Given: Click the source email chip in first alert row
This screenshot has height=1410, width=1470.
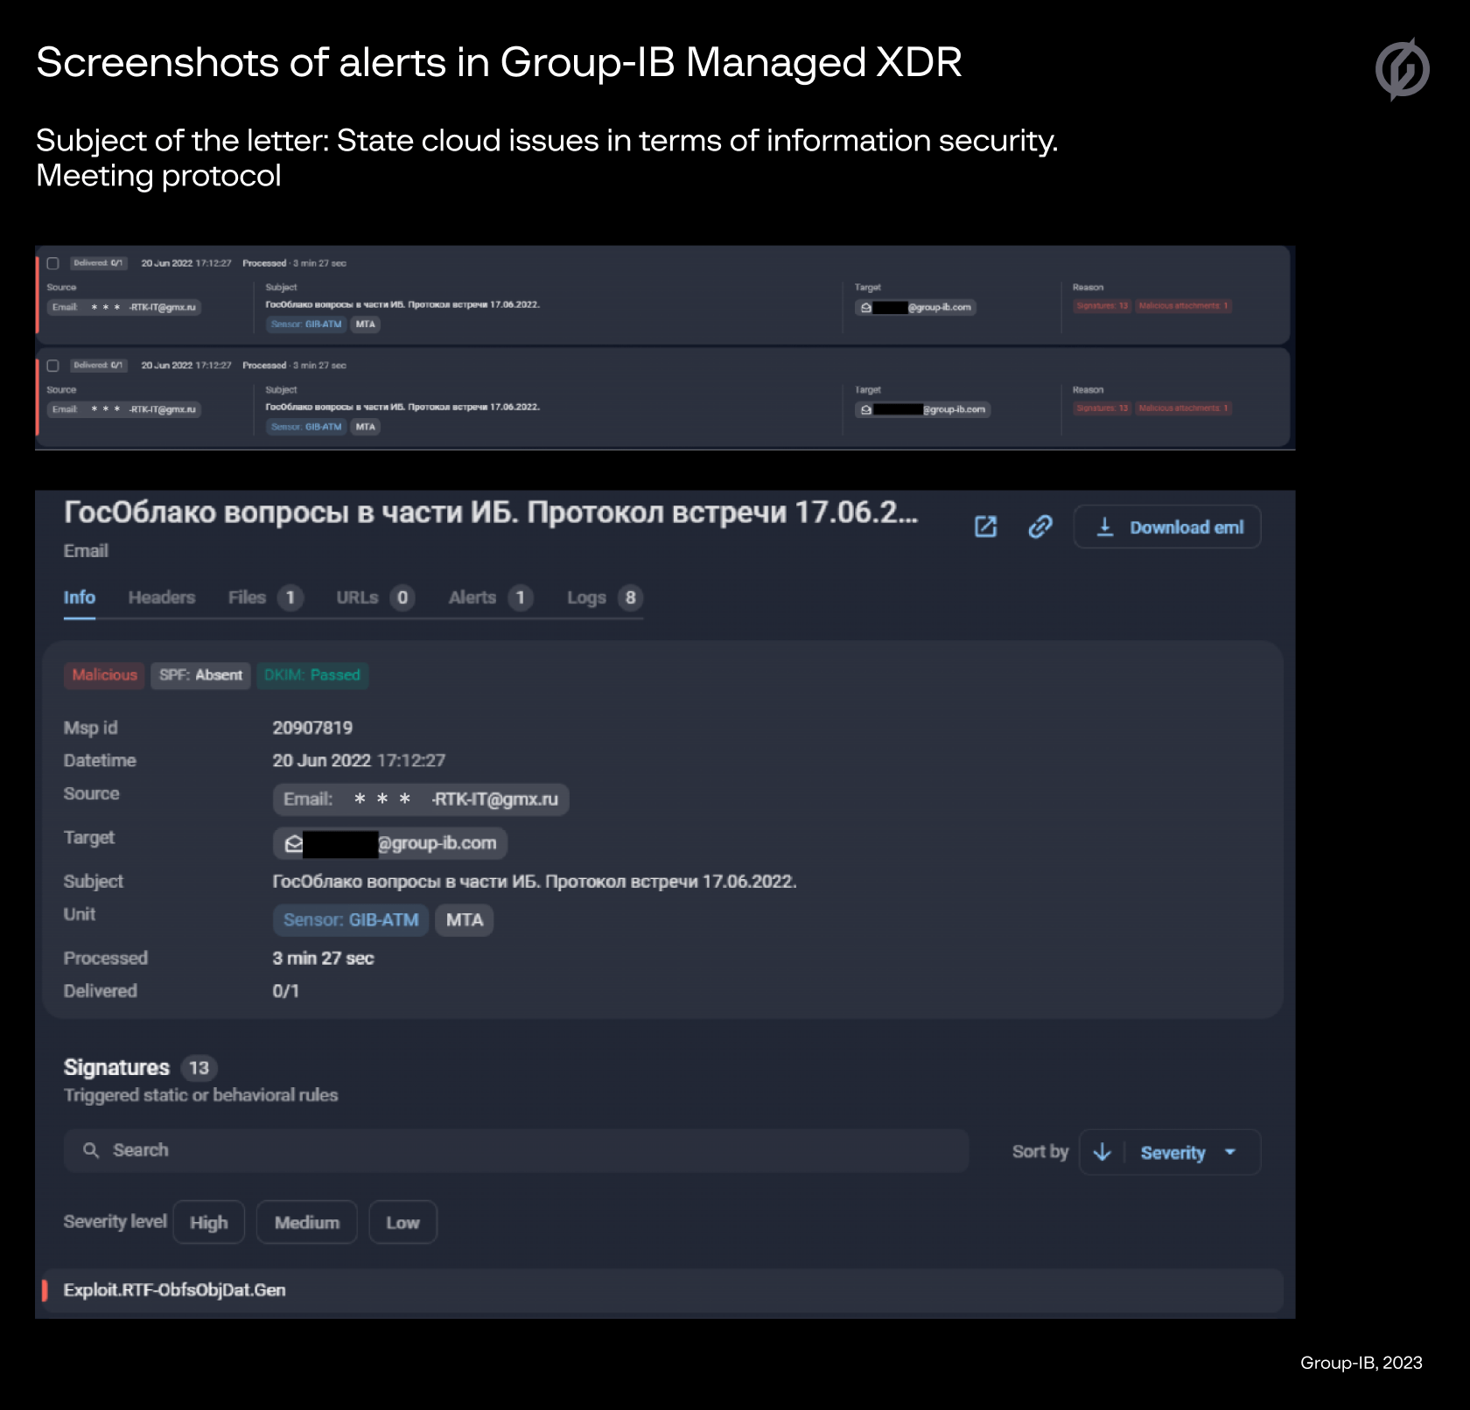Looking at the screenshot, I should pyautogui.click(x=124, y=307).
